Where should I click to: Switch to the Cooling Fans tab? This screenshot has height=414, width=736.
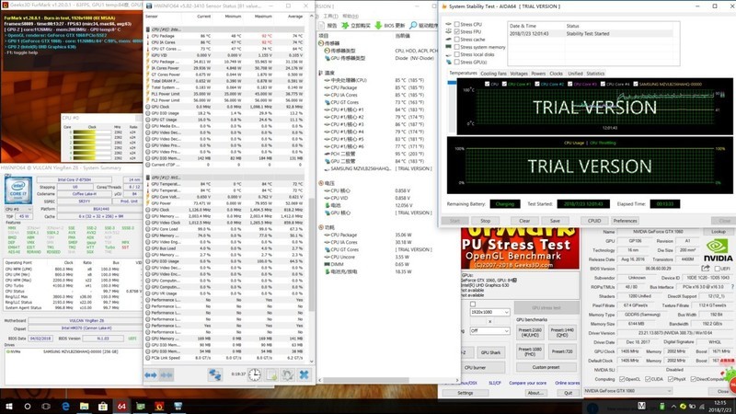492,73
